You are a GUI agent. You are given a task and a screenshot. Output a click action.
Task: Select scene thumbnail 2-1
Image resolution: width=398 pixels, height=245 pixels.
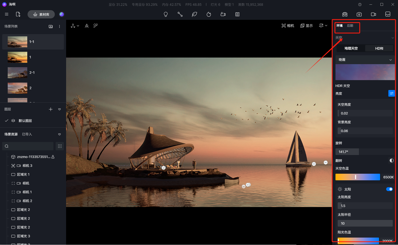(18, 73)
